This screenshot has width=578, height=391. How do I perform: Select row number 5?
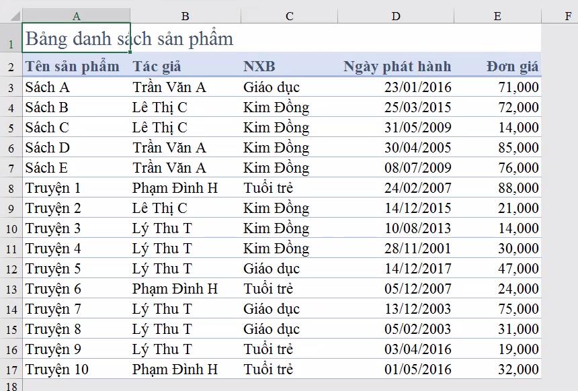[11, 127]
